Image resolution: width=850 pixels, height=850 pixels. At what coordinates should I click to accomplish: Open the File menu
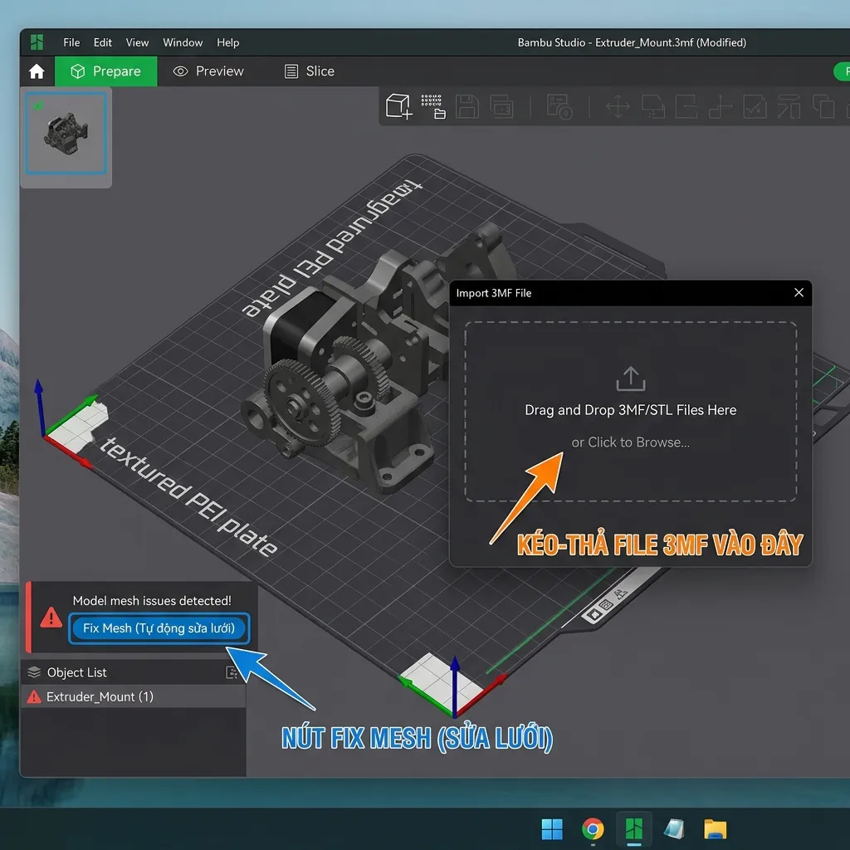coord(71,42)
